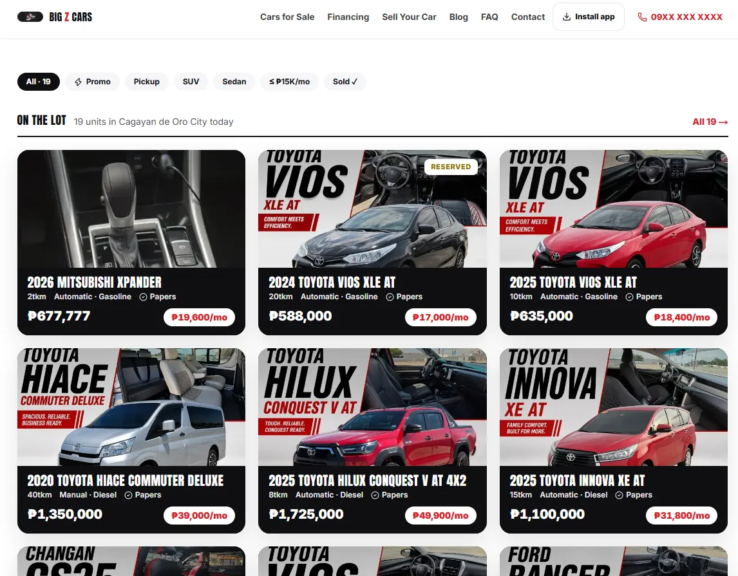
Task: Click the ₱588,000 price
Action: coord(300,316)
